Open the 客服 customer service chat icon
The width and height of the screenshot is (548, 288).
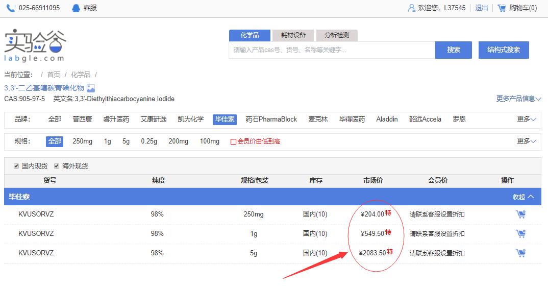coord(76,8)
